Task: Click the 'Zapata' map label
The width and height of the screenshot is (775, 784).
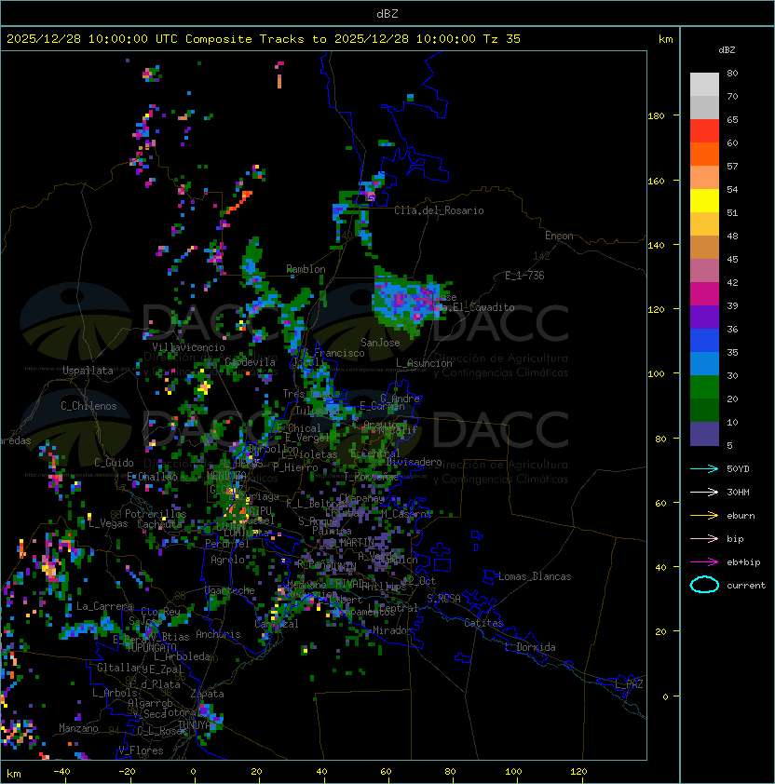Action: pos(207,694)
